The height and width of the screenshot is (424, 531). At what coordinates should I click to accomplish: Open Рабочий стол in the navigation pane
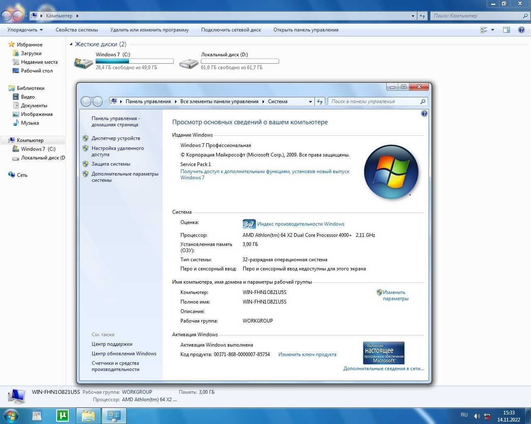(37, 70)
